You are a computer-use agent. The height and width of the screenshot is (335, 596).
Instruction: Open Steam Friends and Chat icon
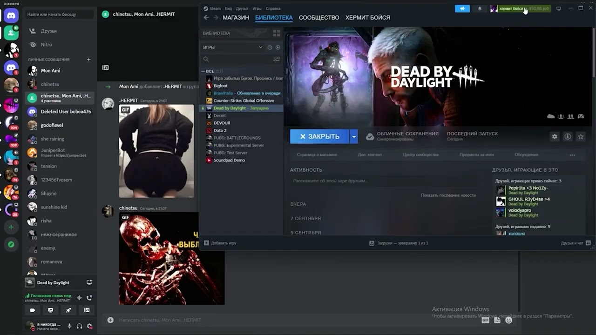tap(588, 243)
